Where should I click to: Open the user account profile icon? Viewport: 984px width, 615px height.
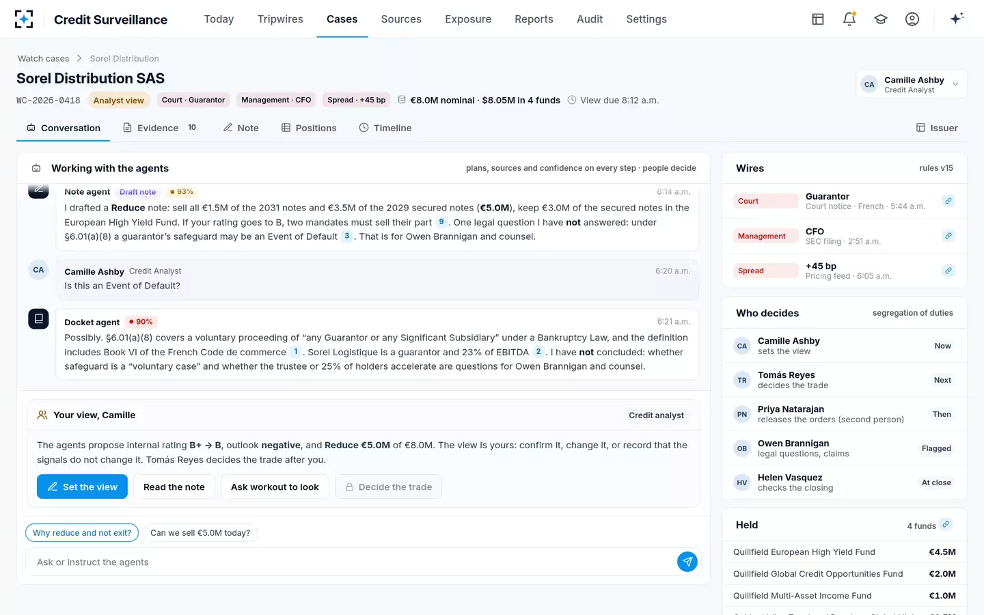tap(912, 19)
